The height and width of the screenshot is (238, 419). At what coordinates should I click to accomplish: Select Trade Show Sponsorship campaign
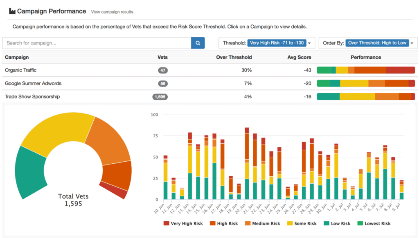32,97
